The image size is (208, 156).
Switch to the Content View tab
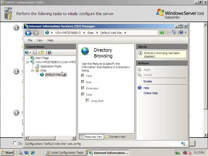coord(115,137)
